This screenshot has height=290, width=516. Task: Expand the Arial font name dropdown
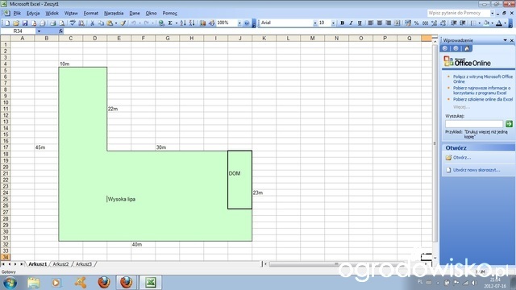[x=315, y=23]
